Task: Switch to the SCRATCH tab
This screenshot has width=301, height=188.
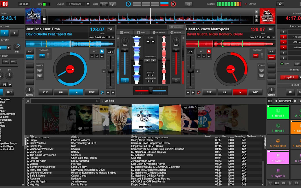Action: 159,32
